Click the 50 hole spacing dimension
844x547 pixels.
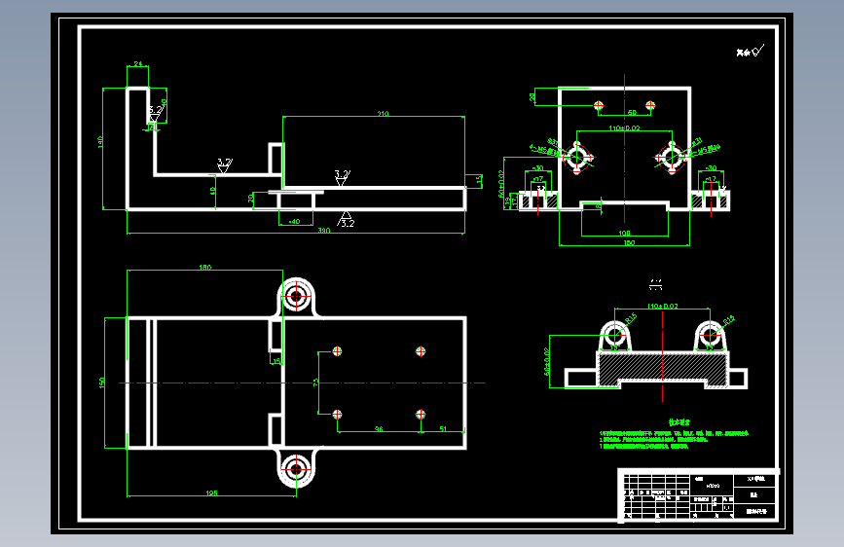click(x=632, y=113)
